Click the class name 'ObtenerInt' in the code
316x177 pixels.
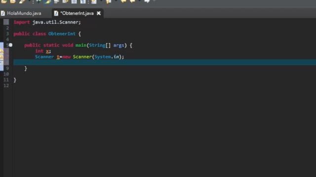tap(62, 34)
